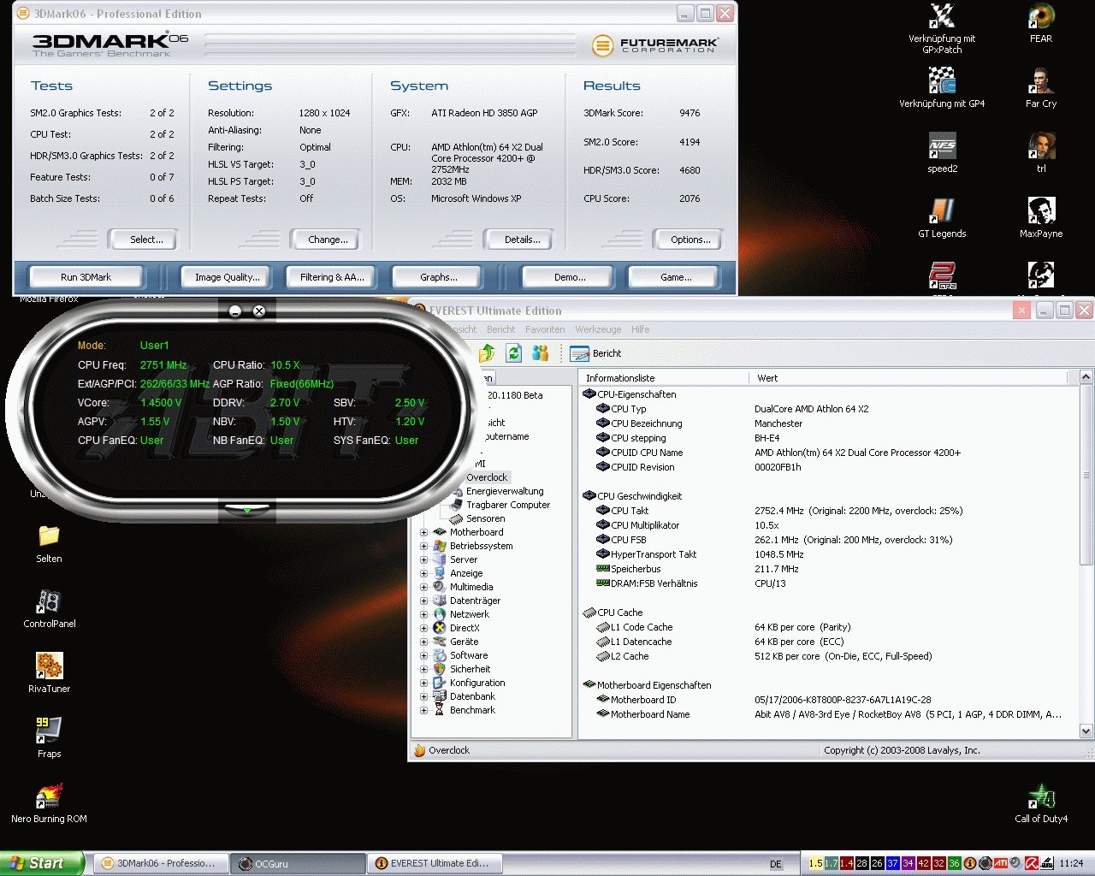
Task: Select Overclock in the EVEREST tree
Action: (x=487, y=477)
